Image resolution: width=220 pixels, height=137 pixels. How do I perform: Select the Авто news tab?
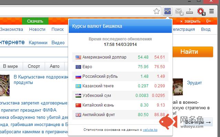(55, 66)
